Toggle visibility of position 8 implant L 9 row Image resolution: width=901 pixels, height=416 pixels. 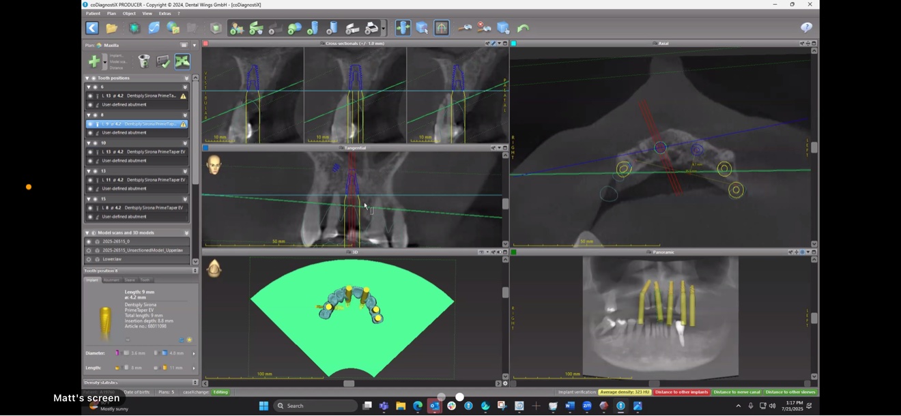coord(90,124)
